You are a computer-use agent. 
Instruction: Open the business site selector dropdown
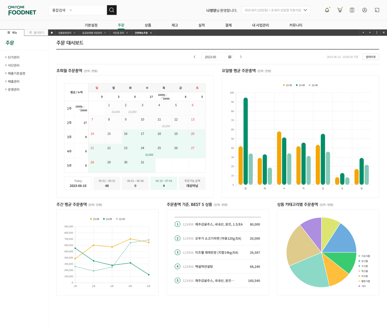coord(276,10)
